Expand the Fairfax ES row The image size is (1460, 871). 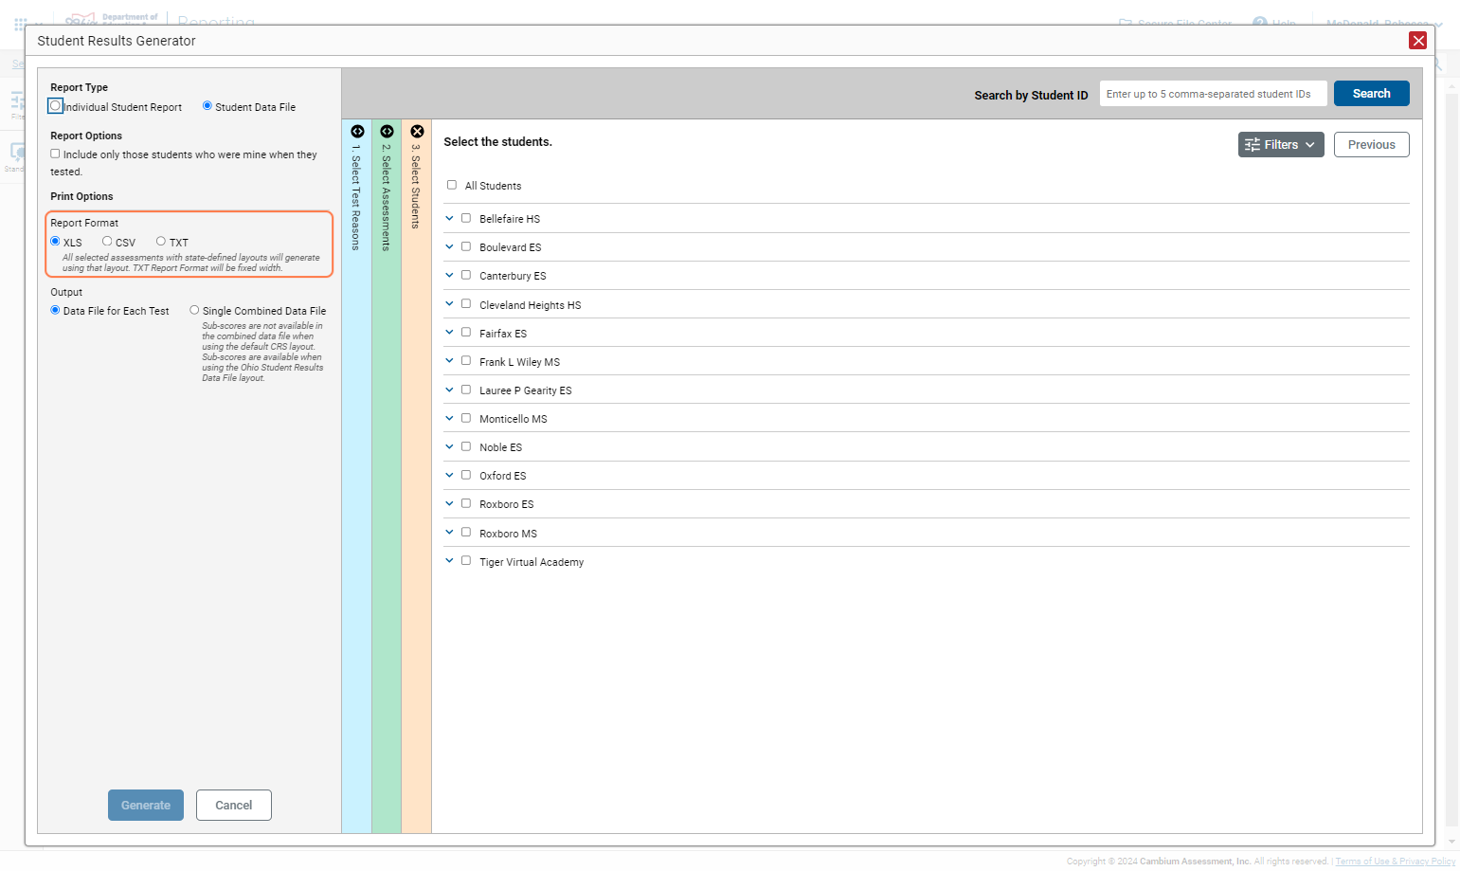(449, 333)
